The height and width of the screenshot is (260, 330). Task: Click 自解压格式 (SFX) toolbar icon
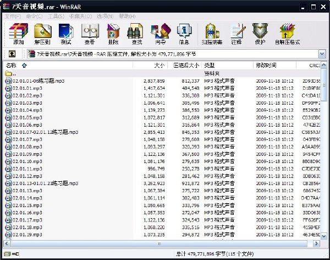point(287,34)
